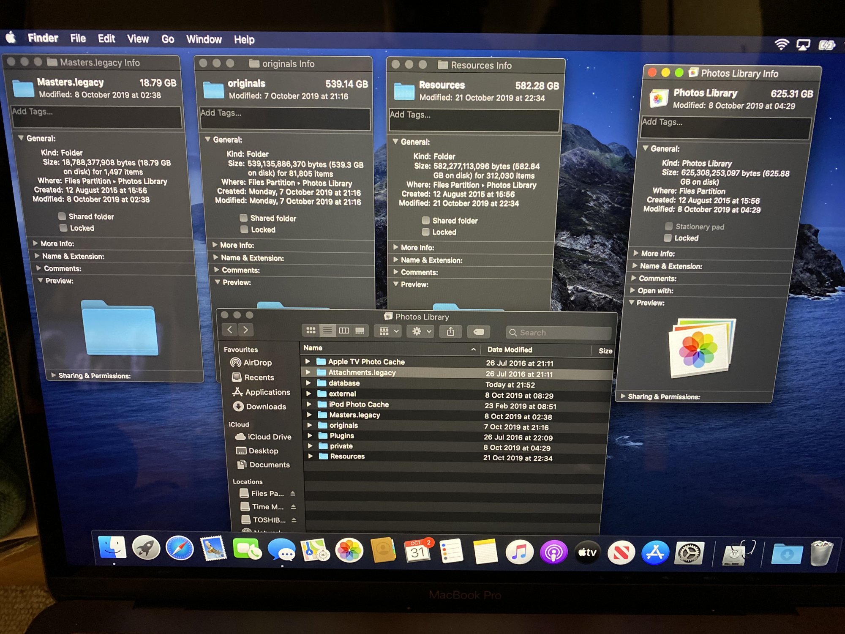Open the Go menu
Viewport: 845px width, 634px height.
click(168, 39)
